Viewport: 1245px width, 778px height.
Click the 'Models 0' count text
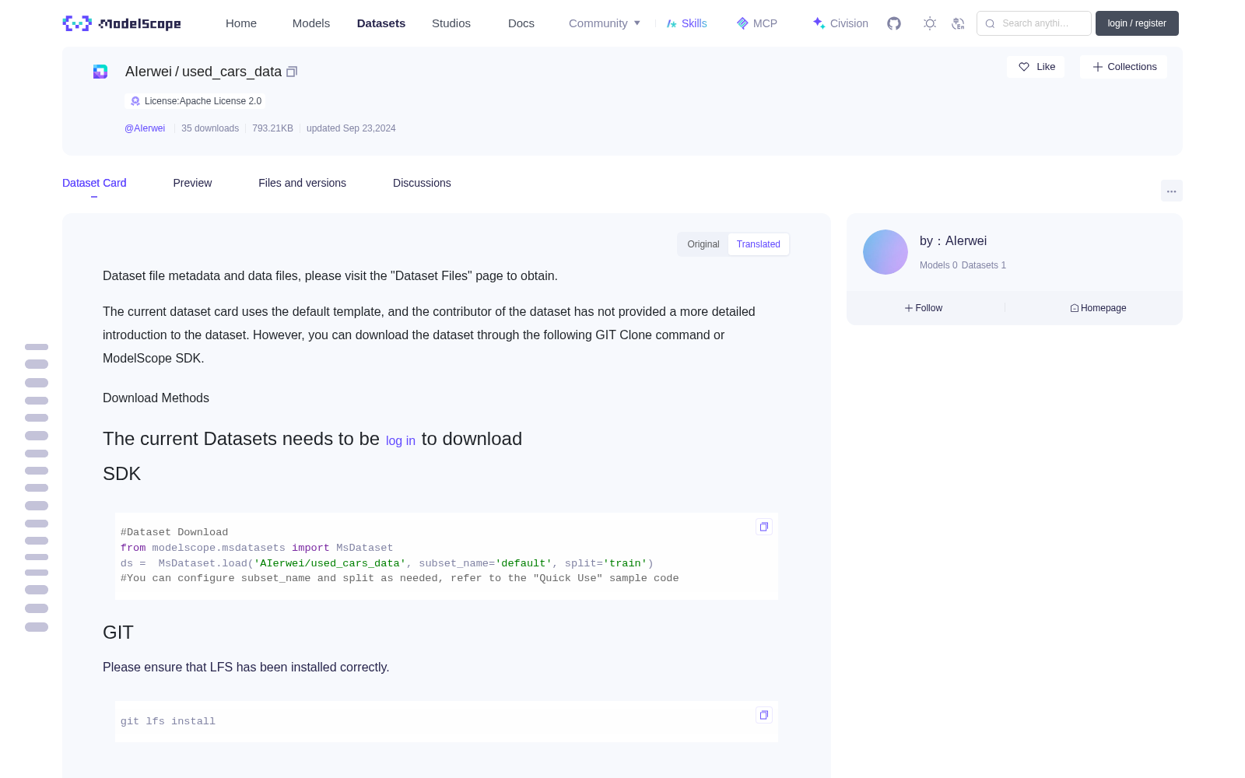coord(938,265)
